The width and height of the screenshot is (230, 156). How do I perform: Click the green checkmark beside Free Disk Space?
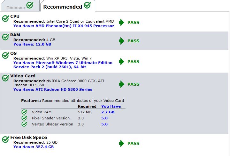point(5,139)
